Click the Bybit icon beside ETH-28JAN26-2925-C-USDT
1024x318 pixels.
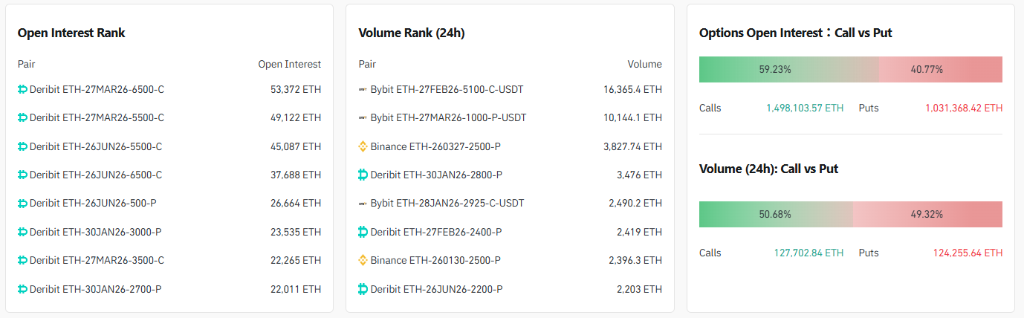363,204
